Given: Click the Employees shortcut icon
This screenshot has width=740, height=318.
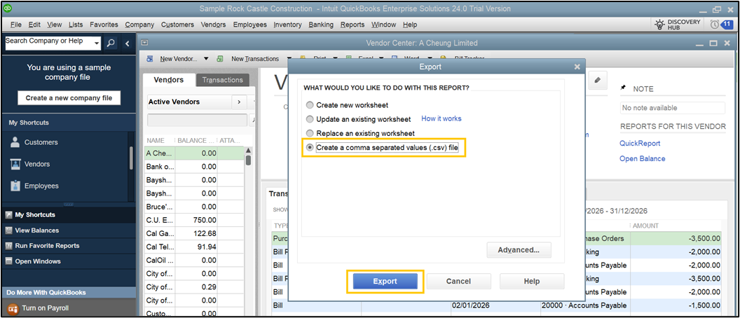Looking at the screenshot, I should pyautogui.click(x=15, y=186).
